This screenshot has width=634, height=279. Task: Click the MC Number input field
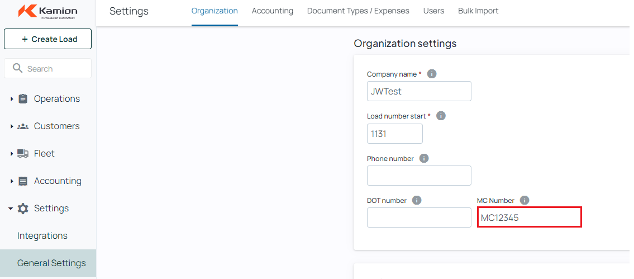(x=530, y=217)
